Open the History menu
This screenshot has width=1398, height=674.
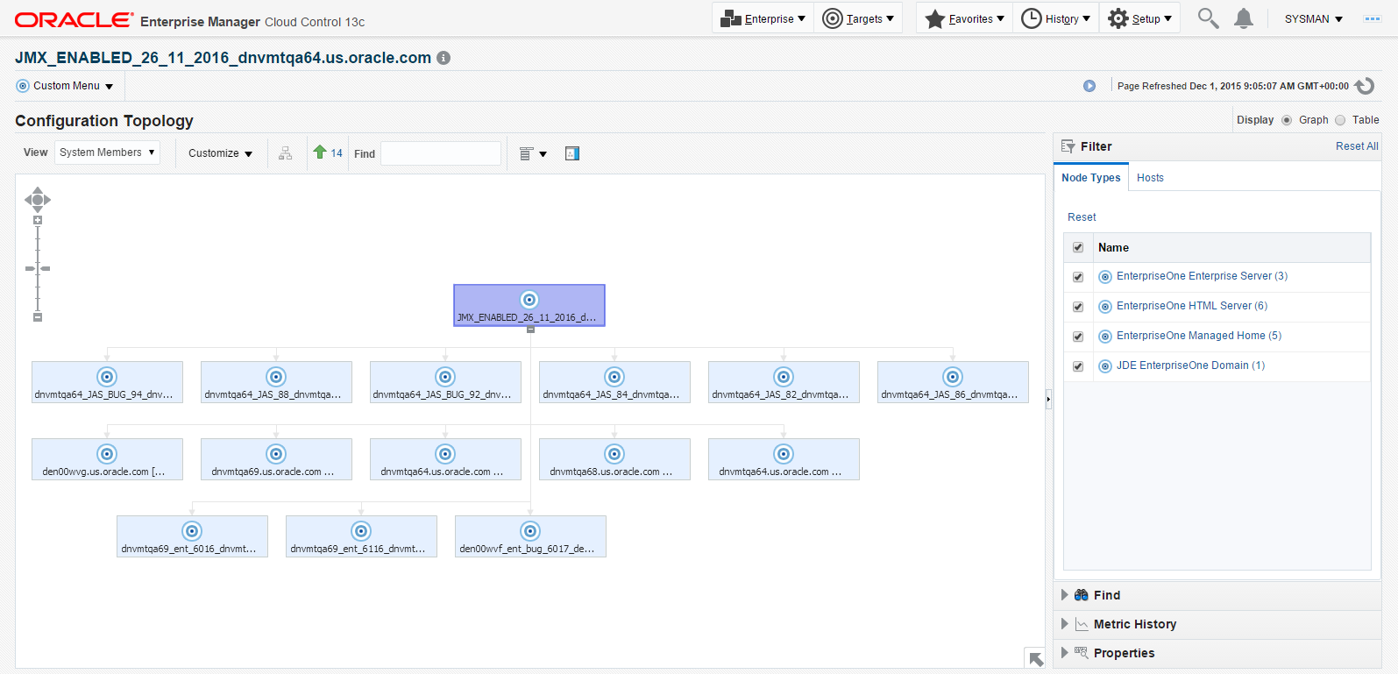tap(1055, 18)
